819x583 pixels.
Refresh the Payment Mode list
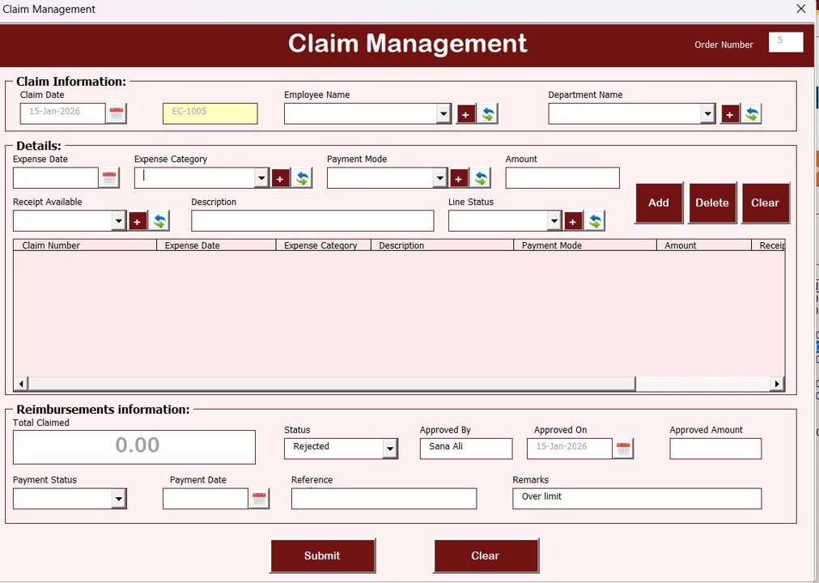coord(480,177)
